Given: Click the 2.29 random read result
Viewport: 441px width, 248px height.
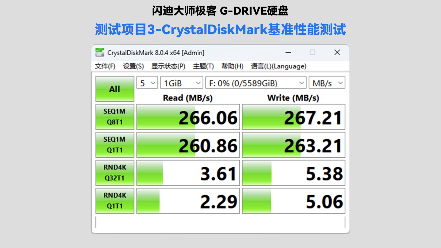Looking at the screenshot, I should pos(188,201).
